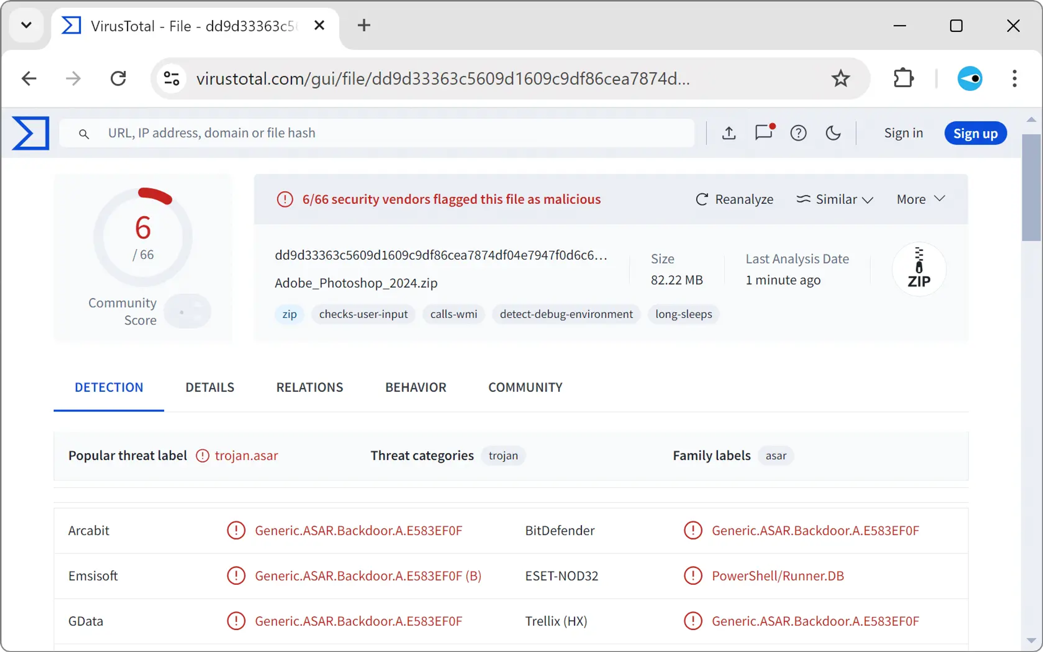Click the search magnifier icon
This screenshot has width=1043, height=652.
coord(83,134)
